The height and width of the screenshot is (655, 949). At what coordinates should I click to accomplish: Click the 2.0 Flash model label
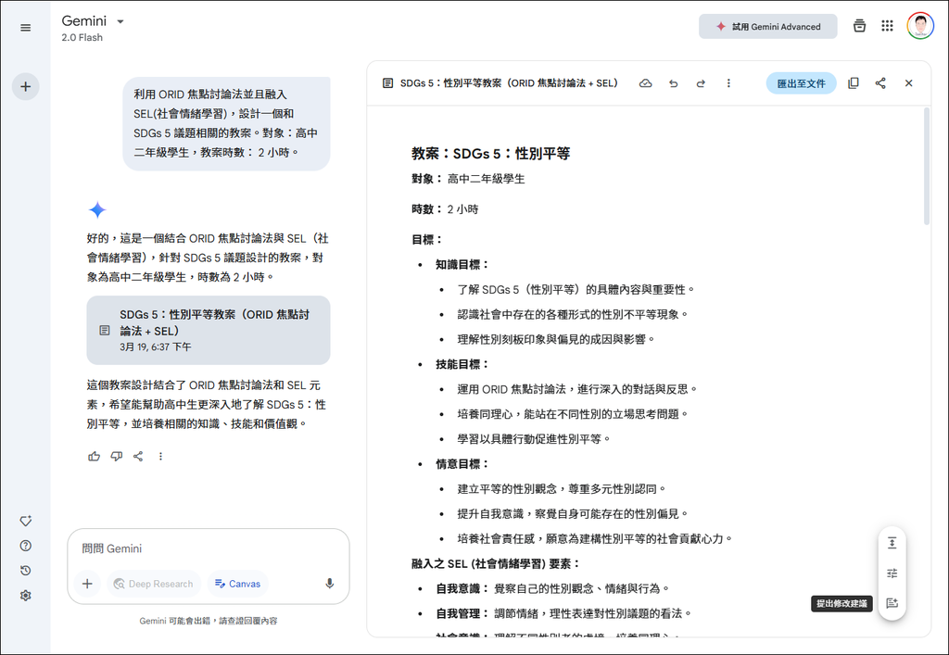[x=82, y=37]
